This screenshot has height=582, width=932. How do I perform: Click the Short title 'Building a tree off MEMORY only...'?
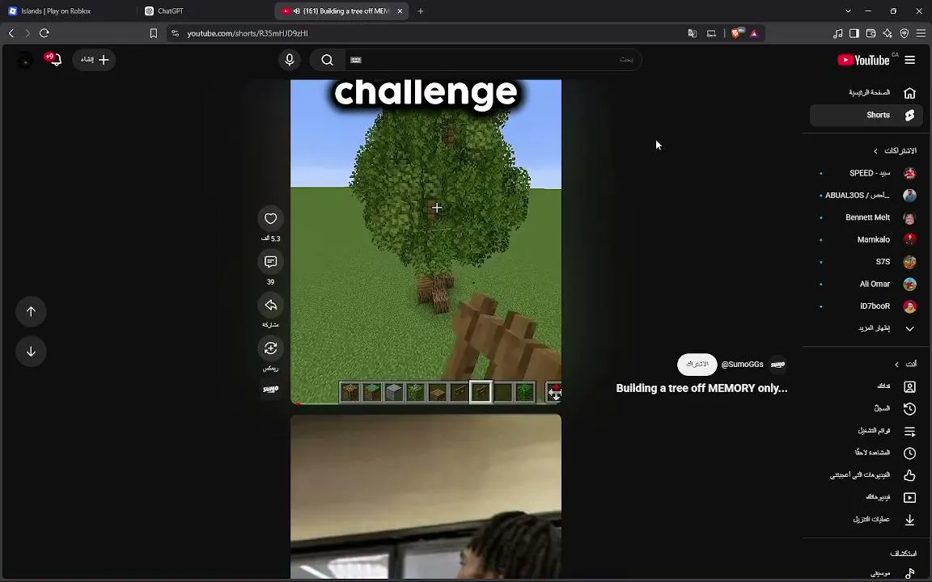[702, 388]
